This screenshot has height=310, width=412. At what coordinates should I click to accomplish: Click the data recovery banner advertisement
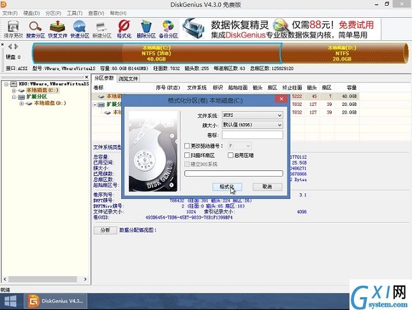pyautogui.click(x=281, y=29)
